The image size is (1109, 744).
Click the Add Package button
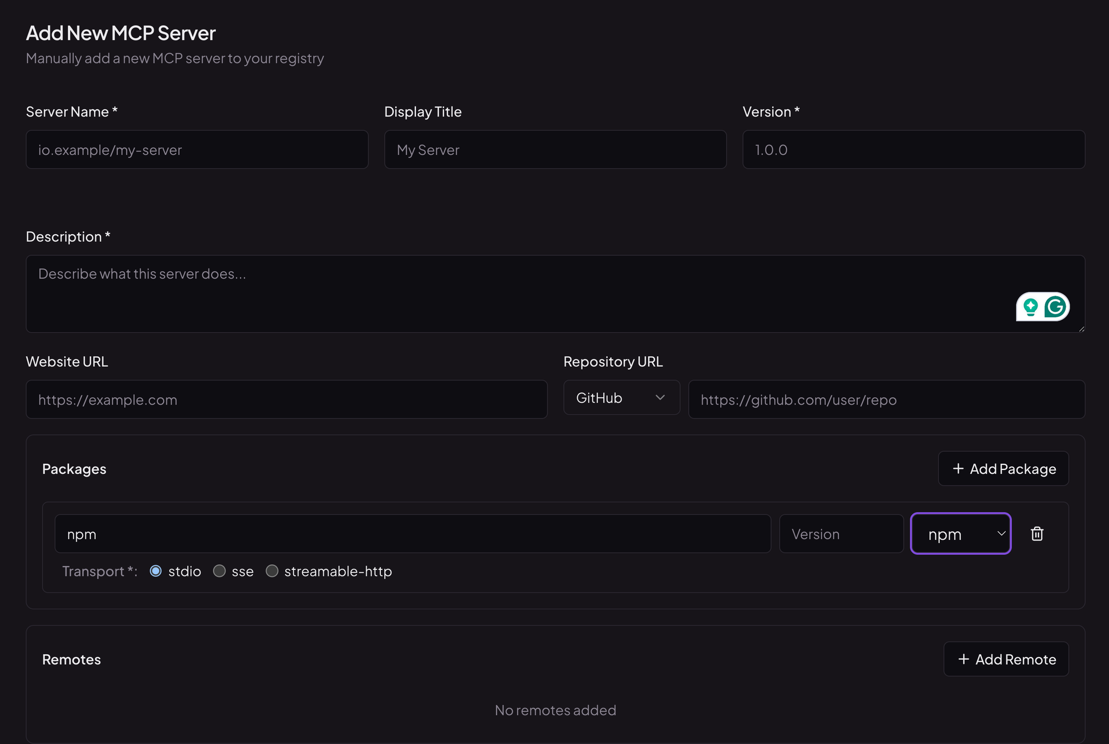tap(1003, 469)
